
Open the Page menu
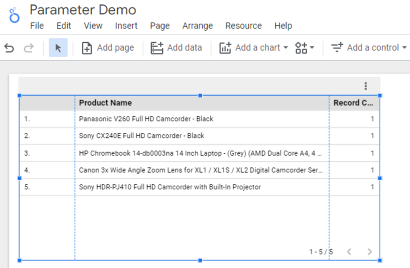pos(160,25)
